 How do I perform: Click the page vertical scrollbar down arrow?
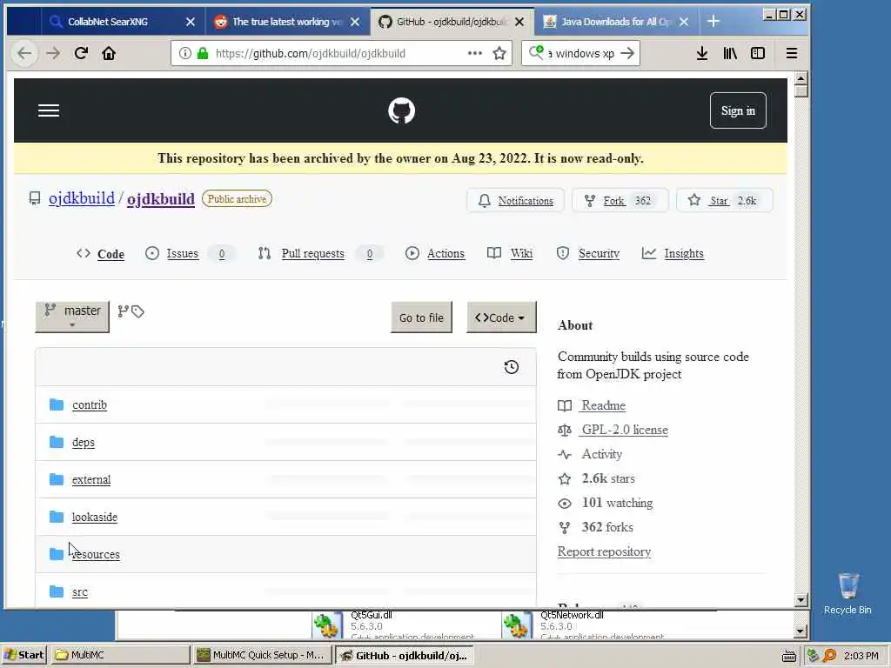coord(801,600)
